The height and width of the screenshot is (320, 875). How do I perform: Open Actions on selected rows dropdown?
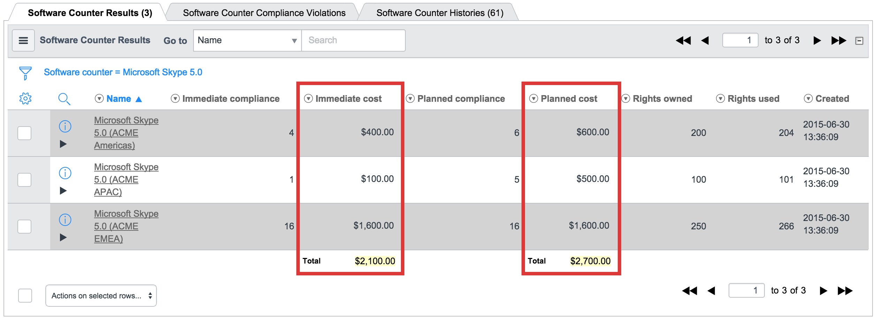[x=101, y=296]
